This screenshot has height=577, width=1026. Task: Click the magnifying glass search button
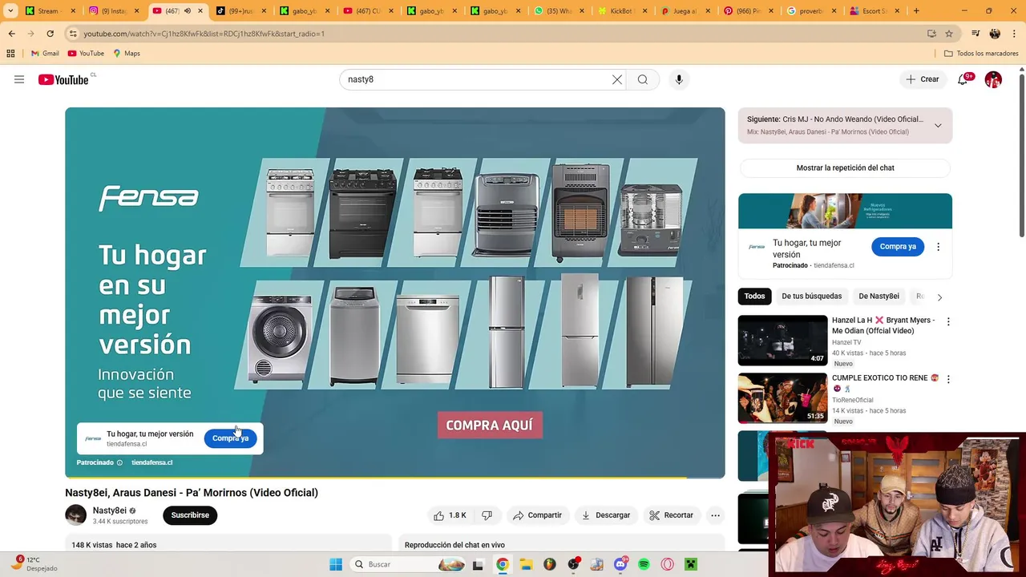click(x=643, y=79)
